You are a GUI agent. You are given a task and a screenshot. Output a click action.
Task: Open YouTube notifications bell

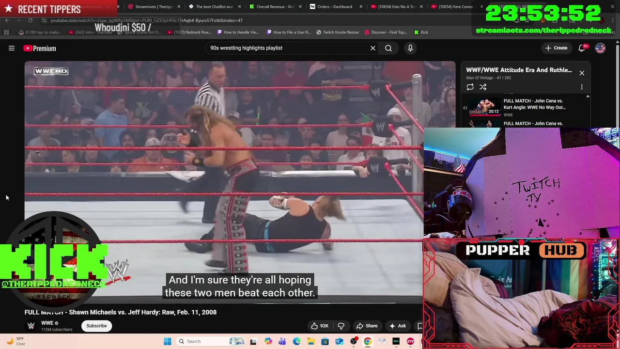[582, 48]
